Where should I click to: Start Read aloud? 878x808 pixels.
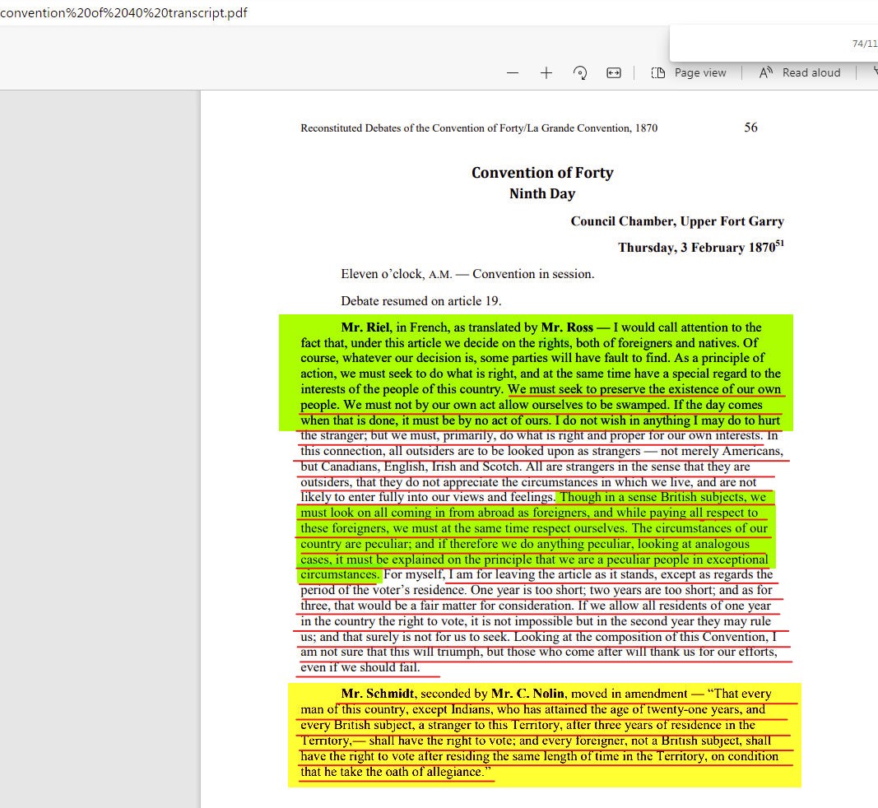800,72
